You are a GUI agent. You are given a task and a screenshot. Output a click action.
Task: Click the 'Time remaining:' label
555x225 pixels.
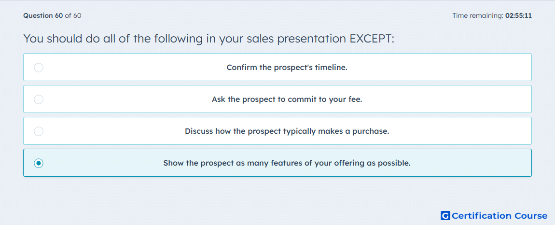click(478, 15)
